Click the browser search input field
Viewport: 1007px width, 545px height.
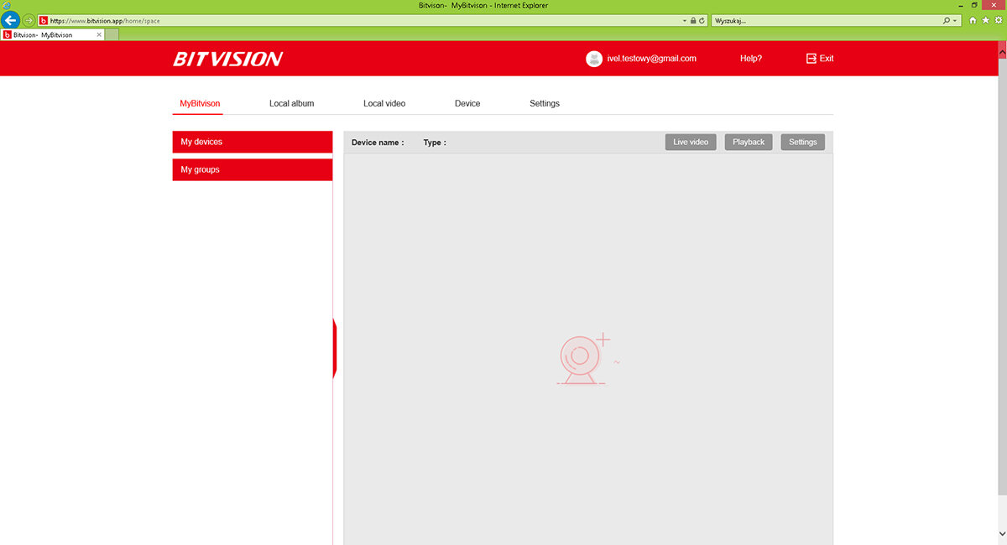point(822,20)
